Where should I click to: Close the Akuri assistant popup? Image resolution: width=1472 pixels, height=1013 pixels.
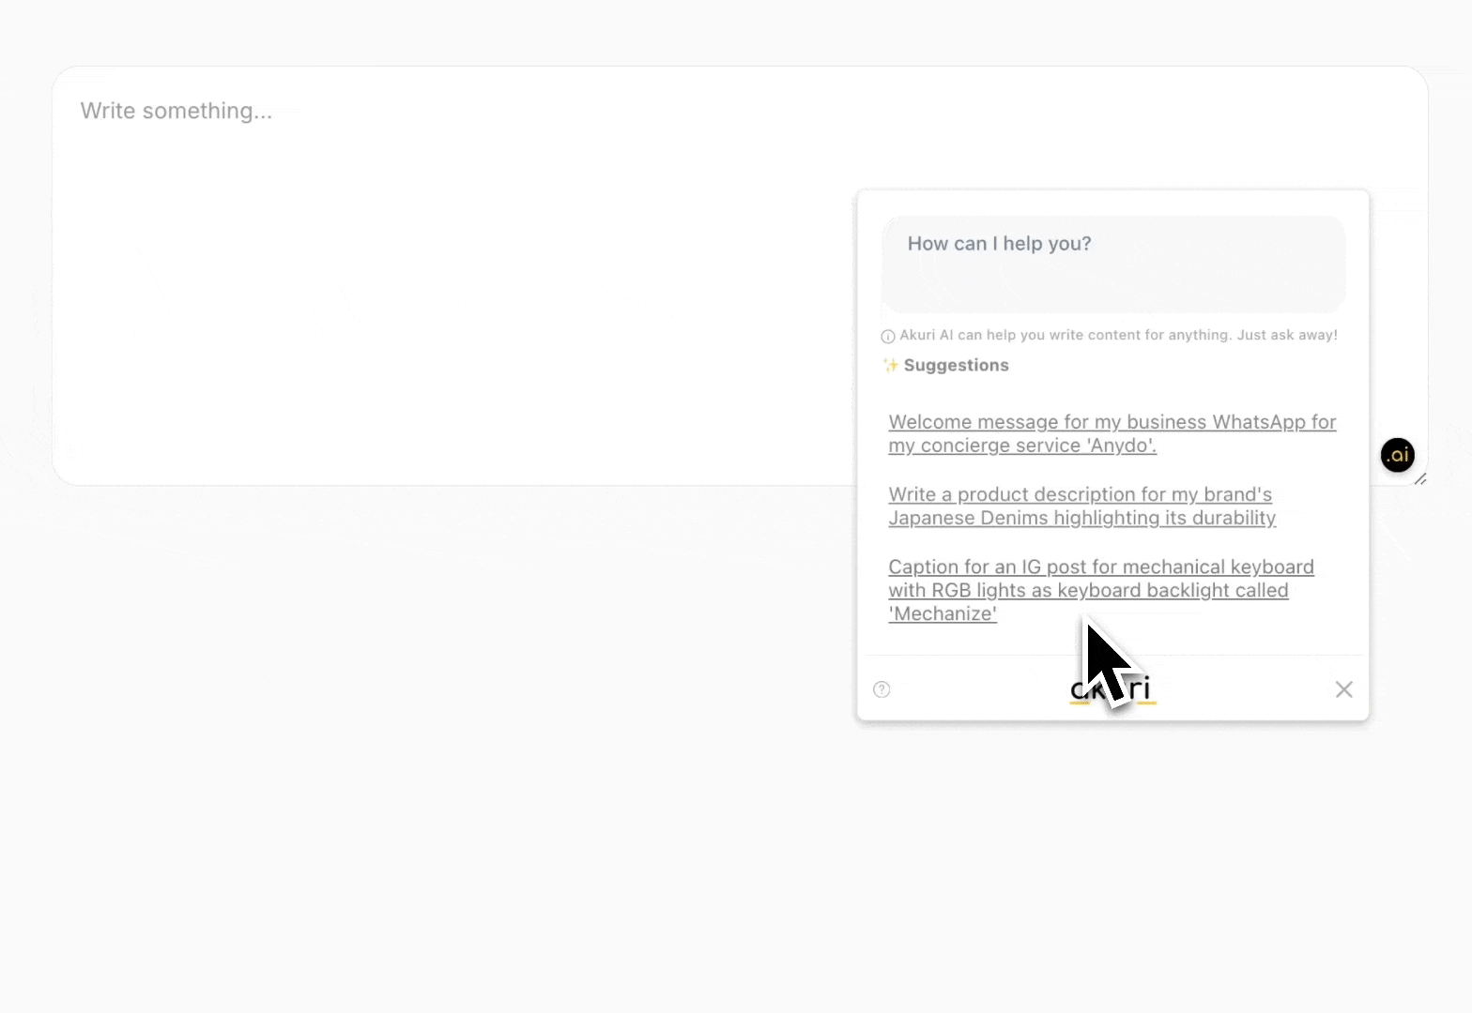click(1343, 689)
